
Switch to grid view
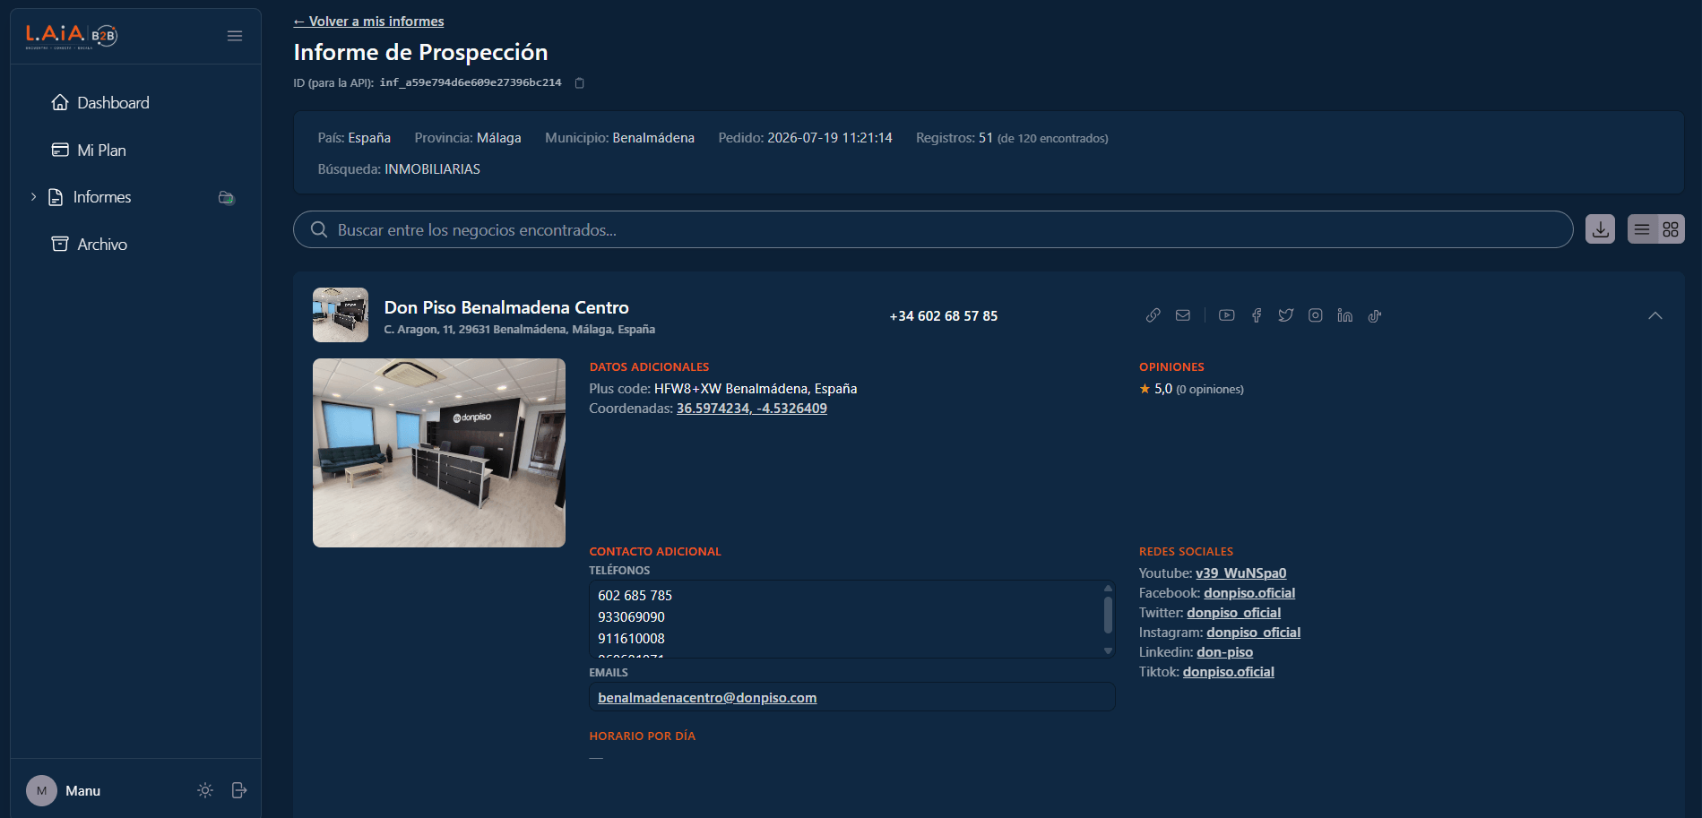point(1671,229)
